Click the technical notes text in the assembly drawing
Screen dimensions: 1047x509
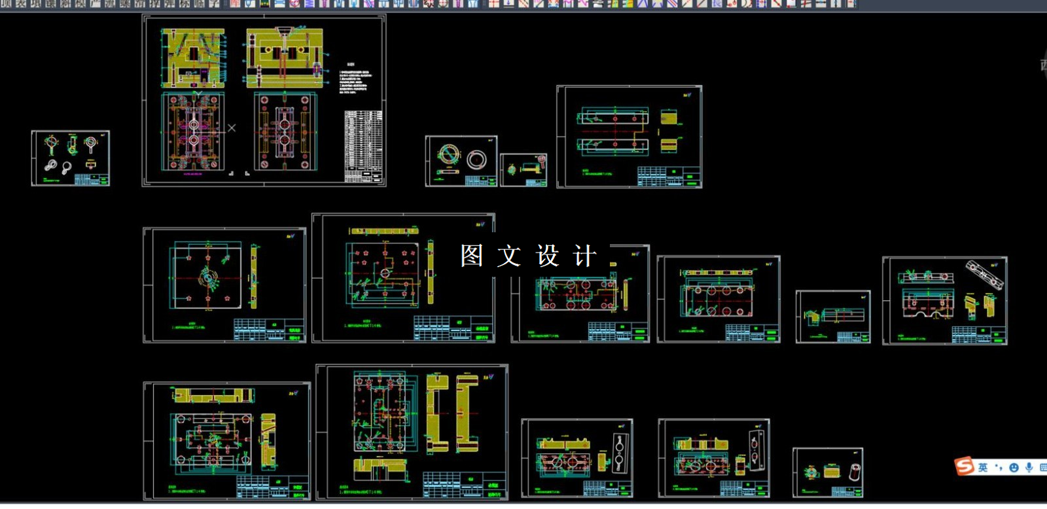355,80
